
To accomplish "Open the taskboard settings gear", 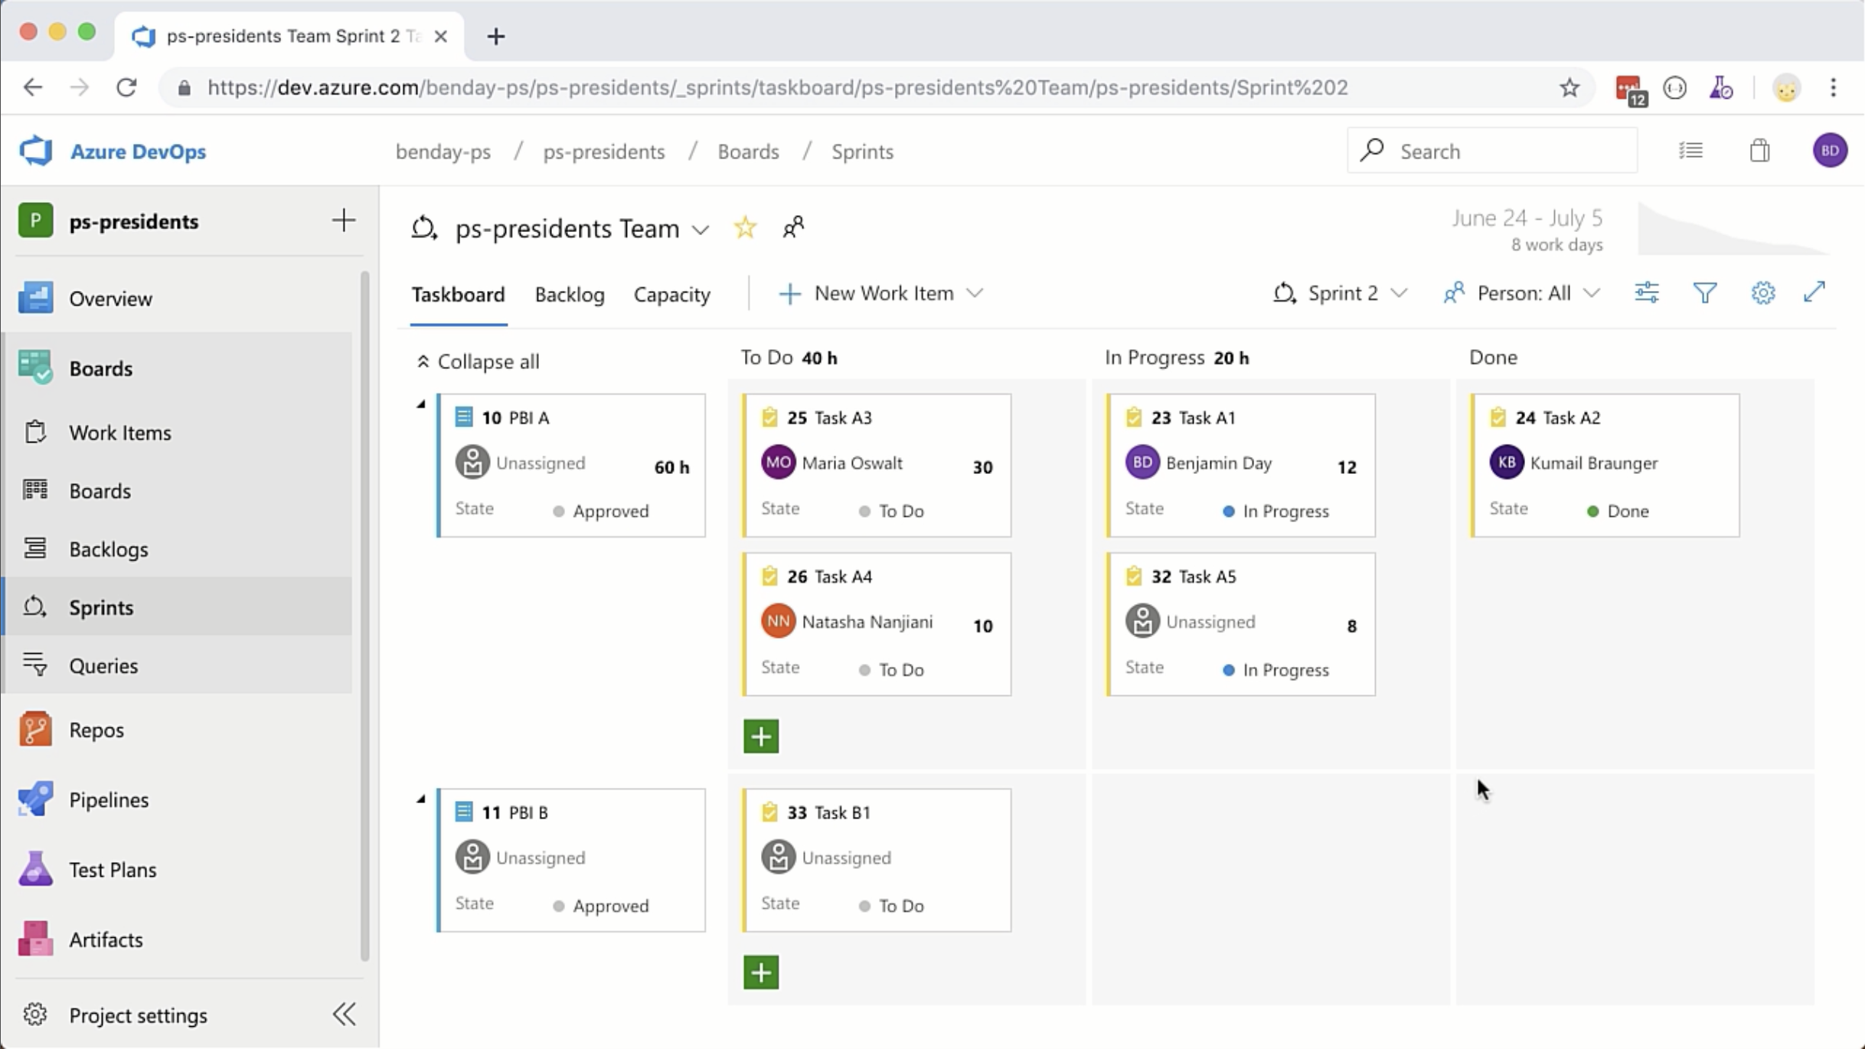I will (1763, 292).
